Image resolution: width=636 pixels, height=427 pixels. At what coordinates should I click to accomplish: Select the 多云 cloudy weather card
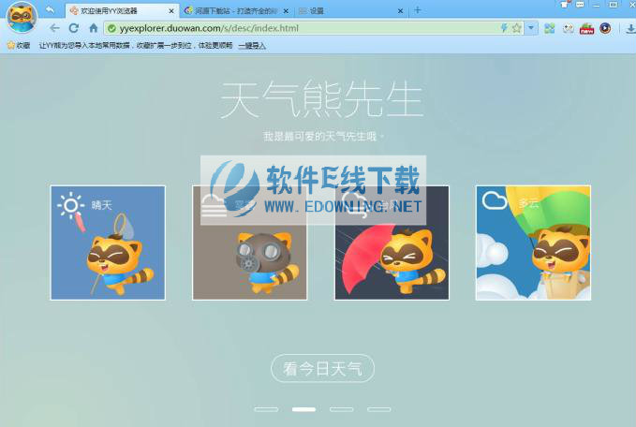pos(533,243)
